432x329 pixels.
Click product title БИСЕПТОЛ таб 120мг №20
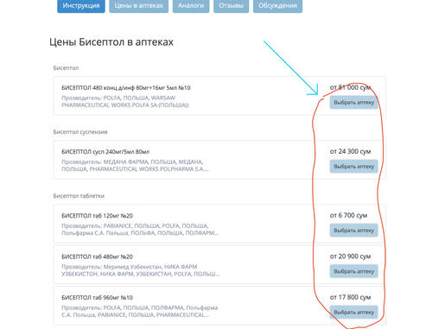97,216
